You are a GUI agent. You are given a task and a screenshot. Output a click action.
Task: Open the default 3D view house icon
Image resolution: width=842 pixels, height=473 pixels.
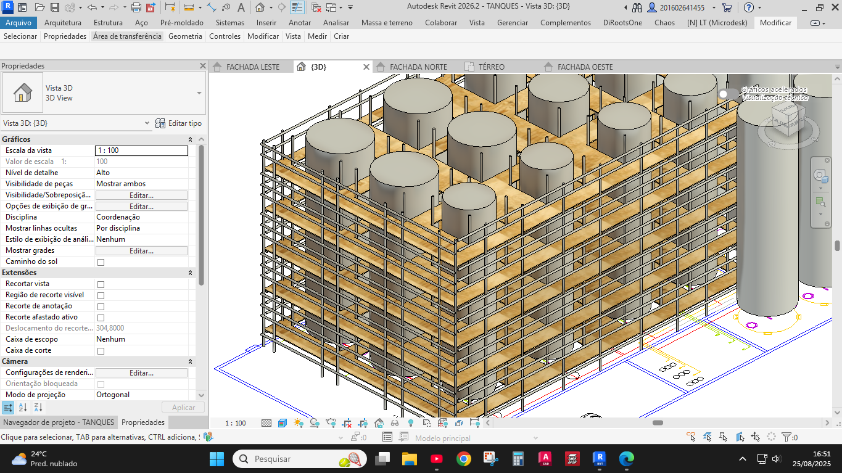coord(260,7)
